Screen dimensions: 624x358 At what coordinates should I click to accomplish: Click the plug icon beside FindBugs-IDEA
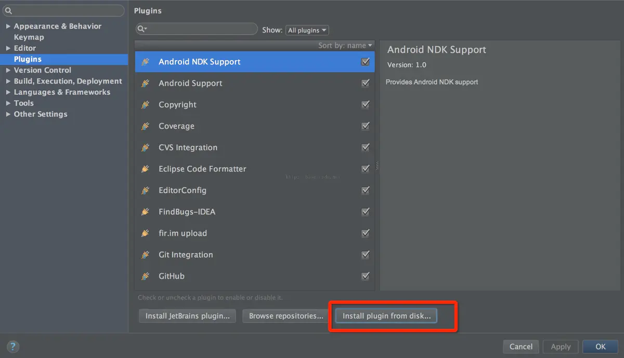click(x=146, y=212)
